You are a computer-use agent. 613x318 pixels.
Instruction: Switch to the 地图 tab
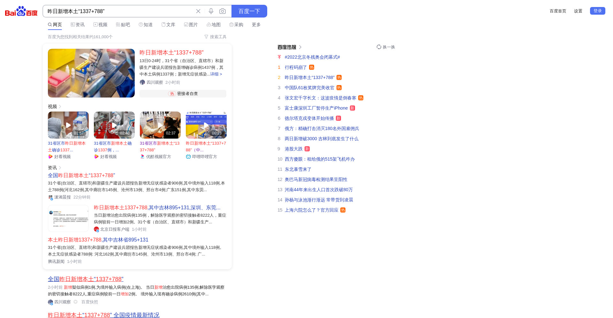214,25
